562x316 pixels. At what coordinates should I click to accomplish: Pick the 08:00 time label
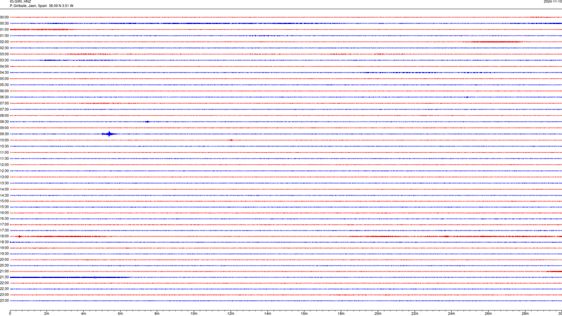(4, 116)
